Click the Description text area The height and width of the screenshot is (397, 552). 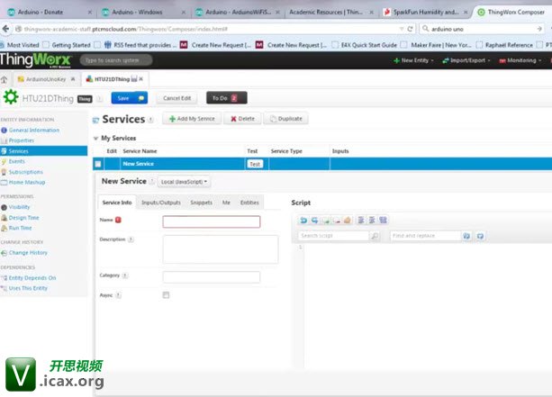click(221, 249)
